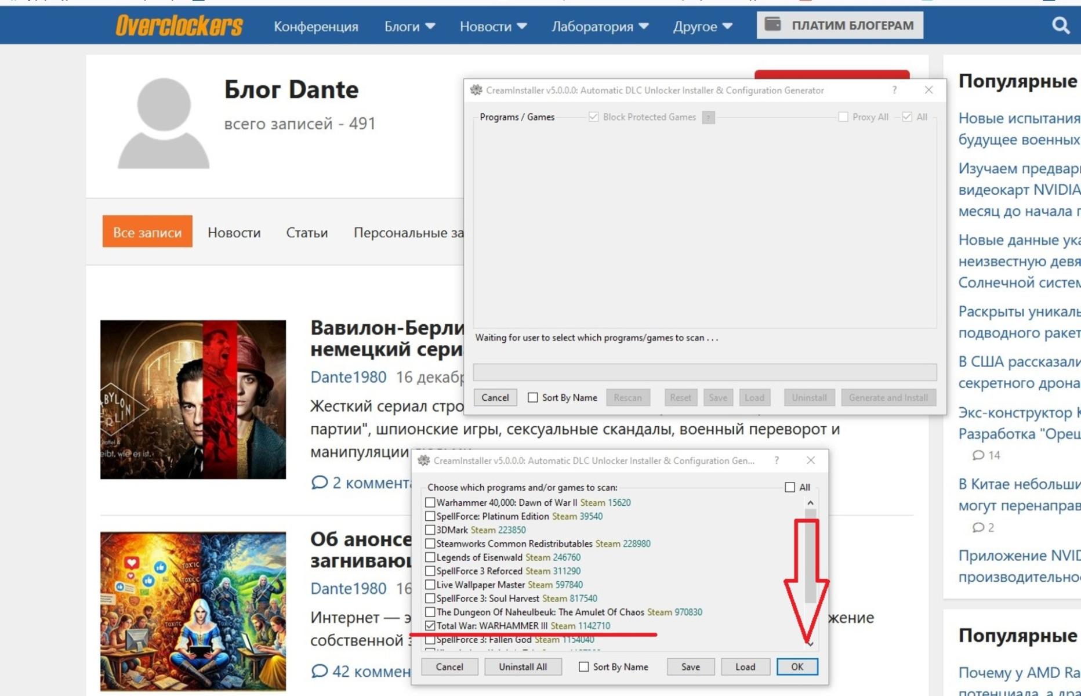
Task: Expand the Лаборатория dropdown menu
Action: [600, 26]
